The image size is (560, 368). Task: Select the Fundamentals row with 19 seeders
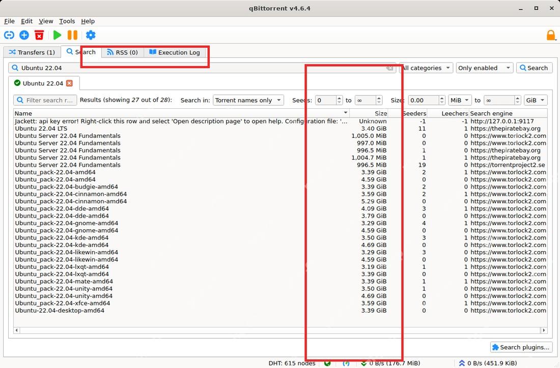tap(281, 165)
